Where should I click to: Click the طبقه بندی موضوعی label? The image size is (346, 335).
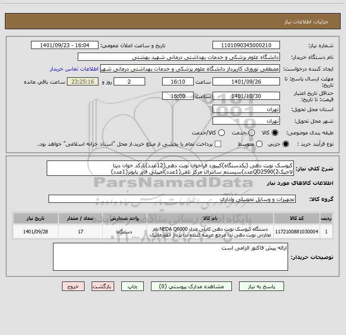310,133
